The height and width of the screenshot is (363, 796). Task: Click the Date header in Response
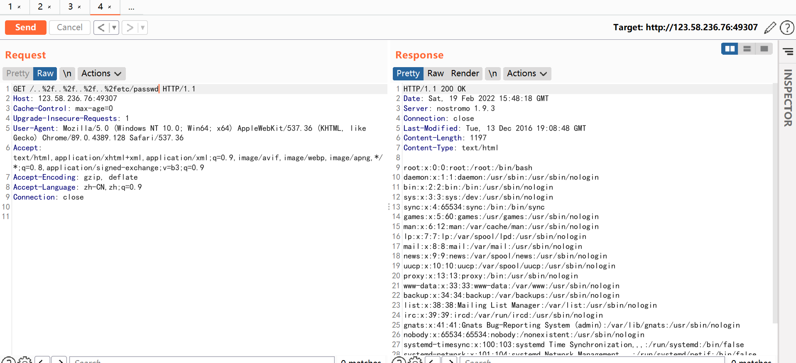[x=476, y=99]
